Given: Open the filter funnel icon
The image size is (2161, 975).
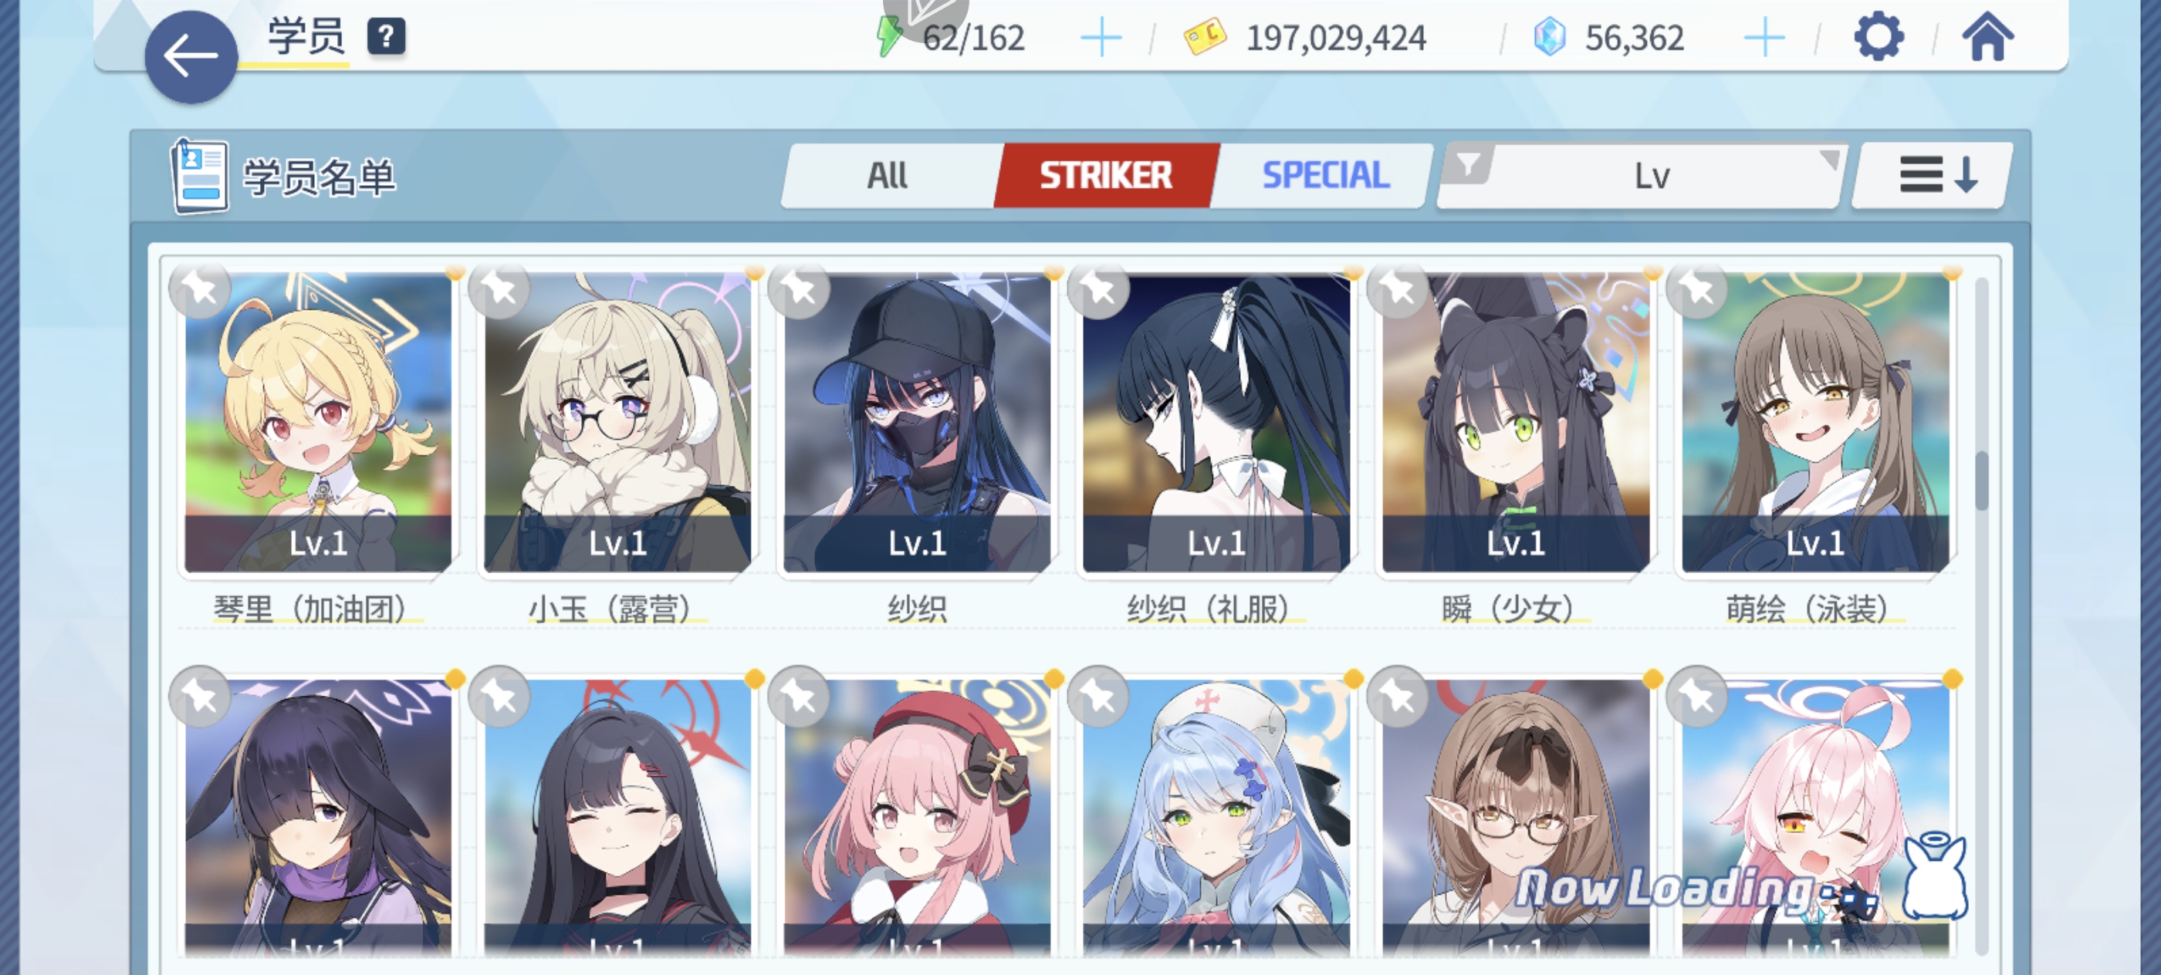Looking at the screenshot, I should point(1468,164).
